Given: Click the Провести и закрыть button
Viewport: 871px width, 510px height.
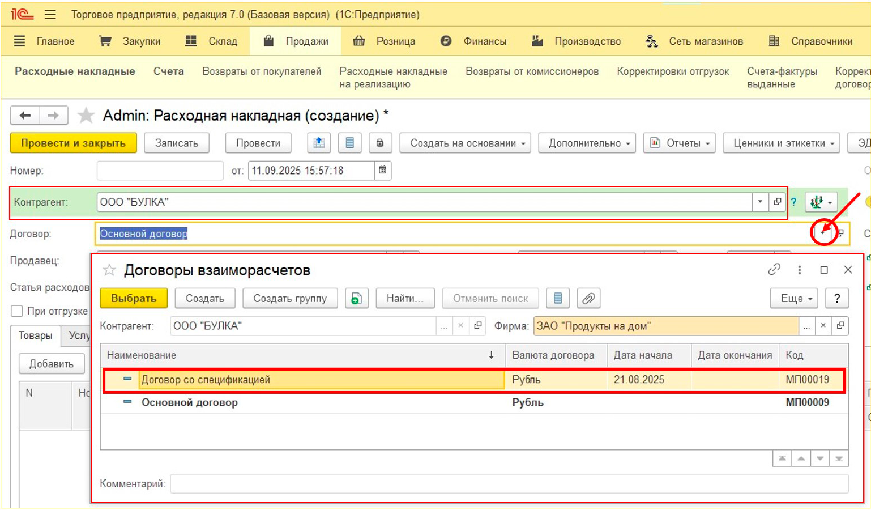Looking at the screenshot, I should pos(73,143).
